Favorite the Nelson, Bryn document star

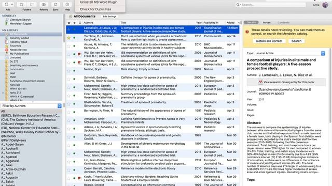(69, 71)
